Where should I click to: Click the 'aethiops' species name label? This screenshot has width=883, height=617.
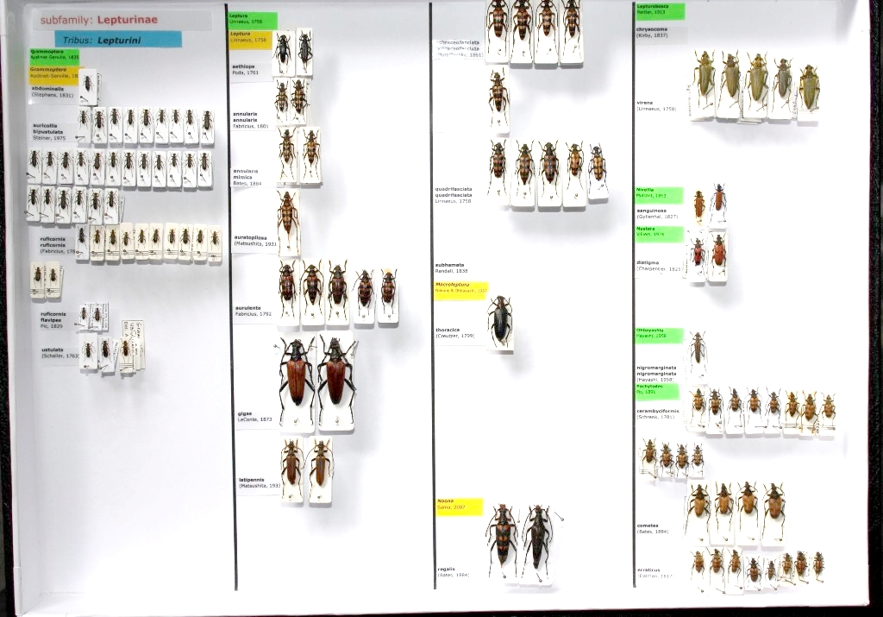click(244, 66)
